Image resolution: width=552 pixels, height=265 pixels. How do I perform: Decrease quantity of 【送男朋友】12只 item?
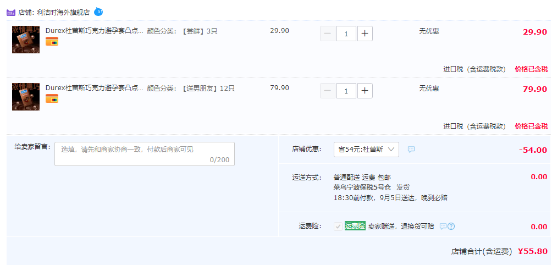(327, 91)
